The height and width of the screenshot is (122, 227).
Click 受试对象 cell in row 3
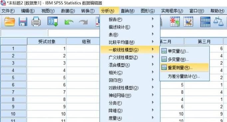(47, 63)
